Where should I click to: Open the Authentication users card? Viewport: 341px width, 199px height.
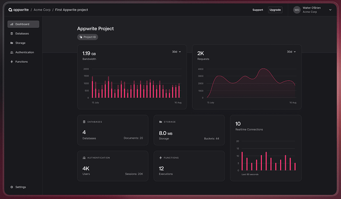112,166
